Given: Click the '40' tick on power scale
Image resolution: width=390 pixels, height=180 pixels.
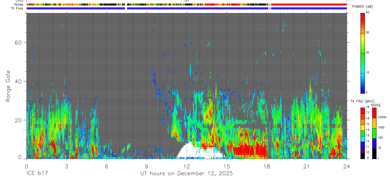Looking at the screenshot, I should 368,13.
